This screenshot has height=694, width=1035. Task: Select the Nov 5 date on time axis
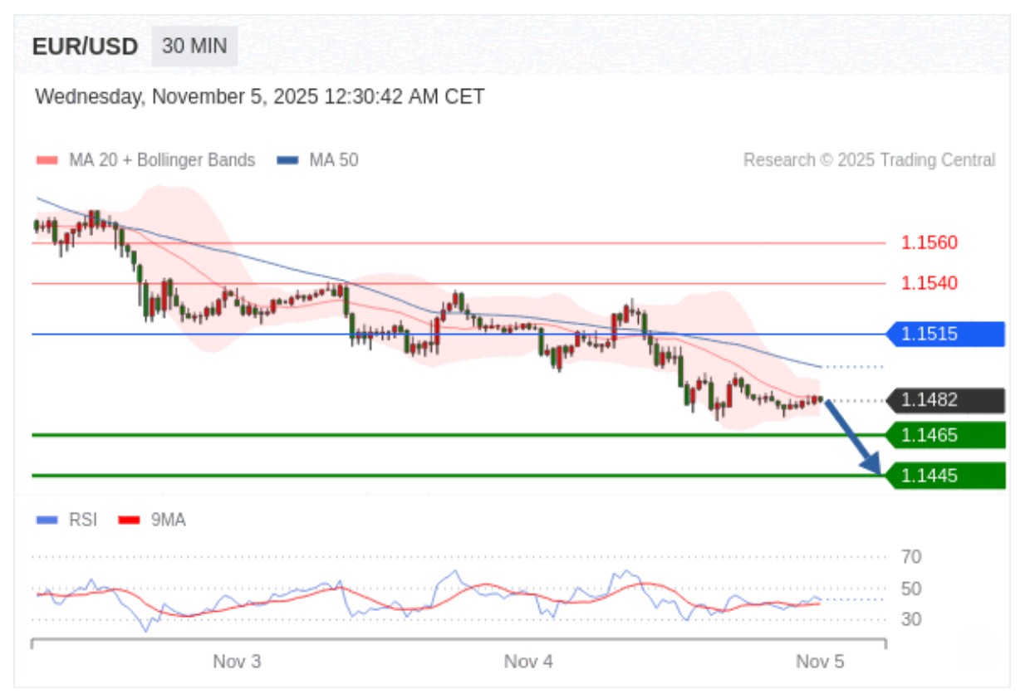tap(820, 662)
